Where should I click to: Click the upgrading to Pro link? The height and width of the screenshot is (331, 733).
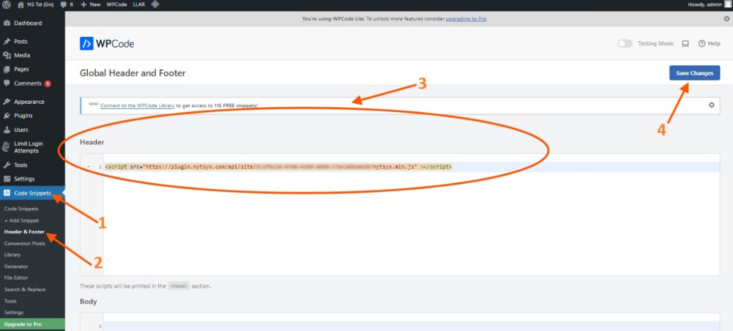coord(466,19)
